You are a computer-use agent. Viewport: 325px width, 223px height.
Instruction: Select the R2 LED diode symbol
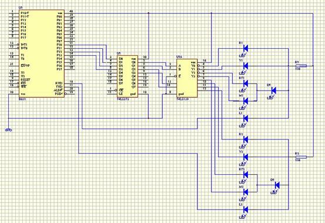[246, 139]
